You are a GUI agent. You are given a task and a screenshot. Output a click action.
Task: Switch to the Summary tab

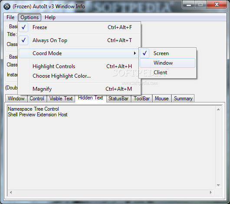coord(183,99)
